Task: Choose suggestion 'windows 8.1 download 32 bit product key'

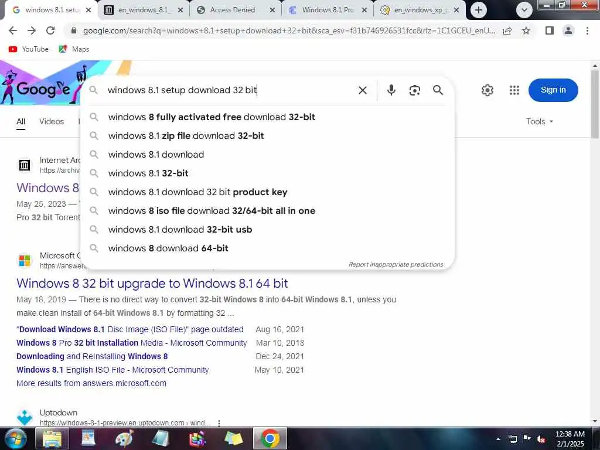Action: (268, 192)
